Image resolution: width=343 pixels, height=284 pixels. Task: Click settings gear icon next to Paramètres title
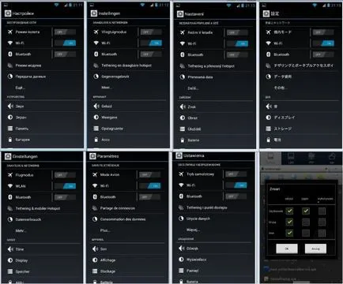point(92,156)
